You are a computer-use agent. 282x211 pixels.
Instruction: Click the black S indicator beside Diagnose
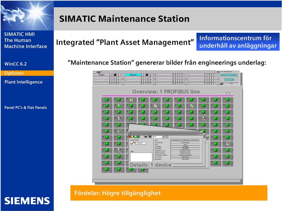147,75
